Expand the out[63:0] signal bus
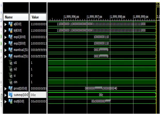This screenshot has height=115, width=161. click(x=5, y=102)
